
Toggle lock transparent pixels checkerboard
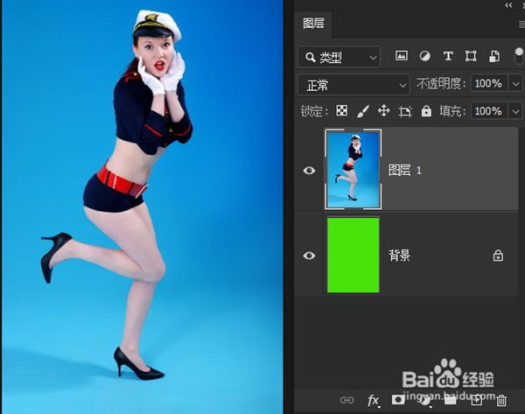(342, 111)
